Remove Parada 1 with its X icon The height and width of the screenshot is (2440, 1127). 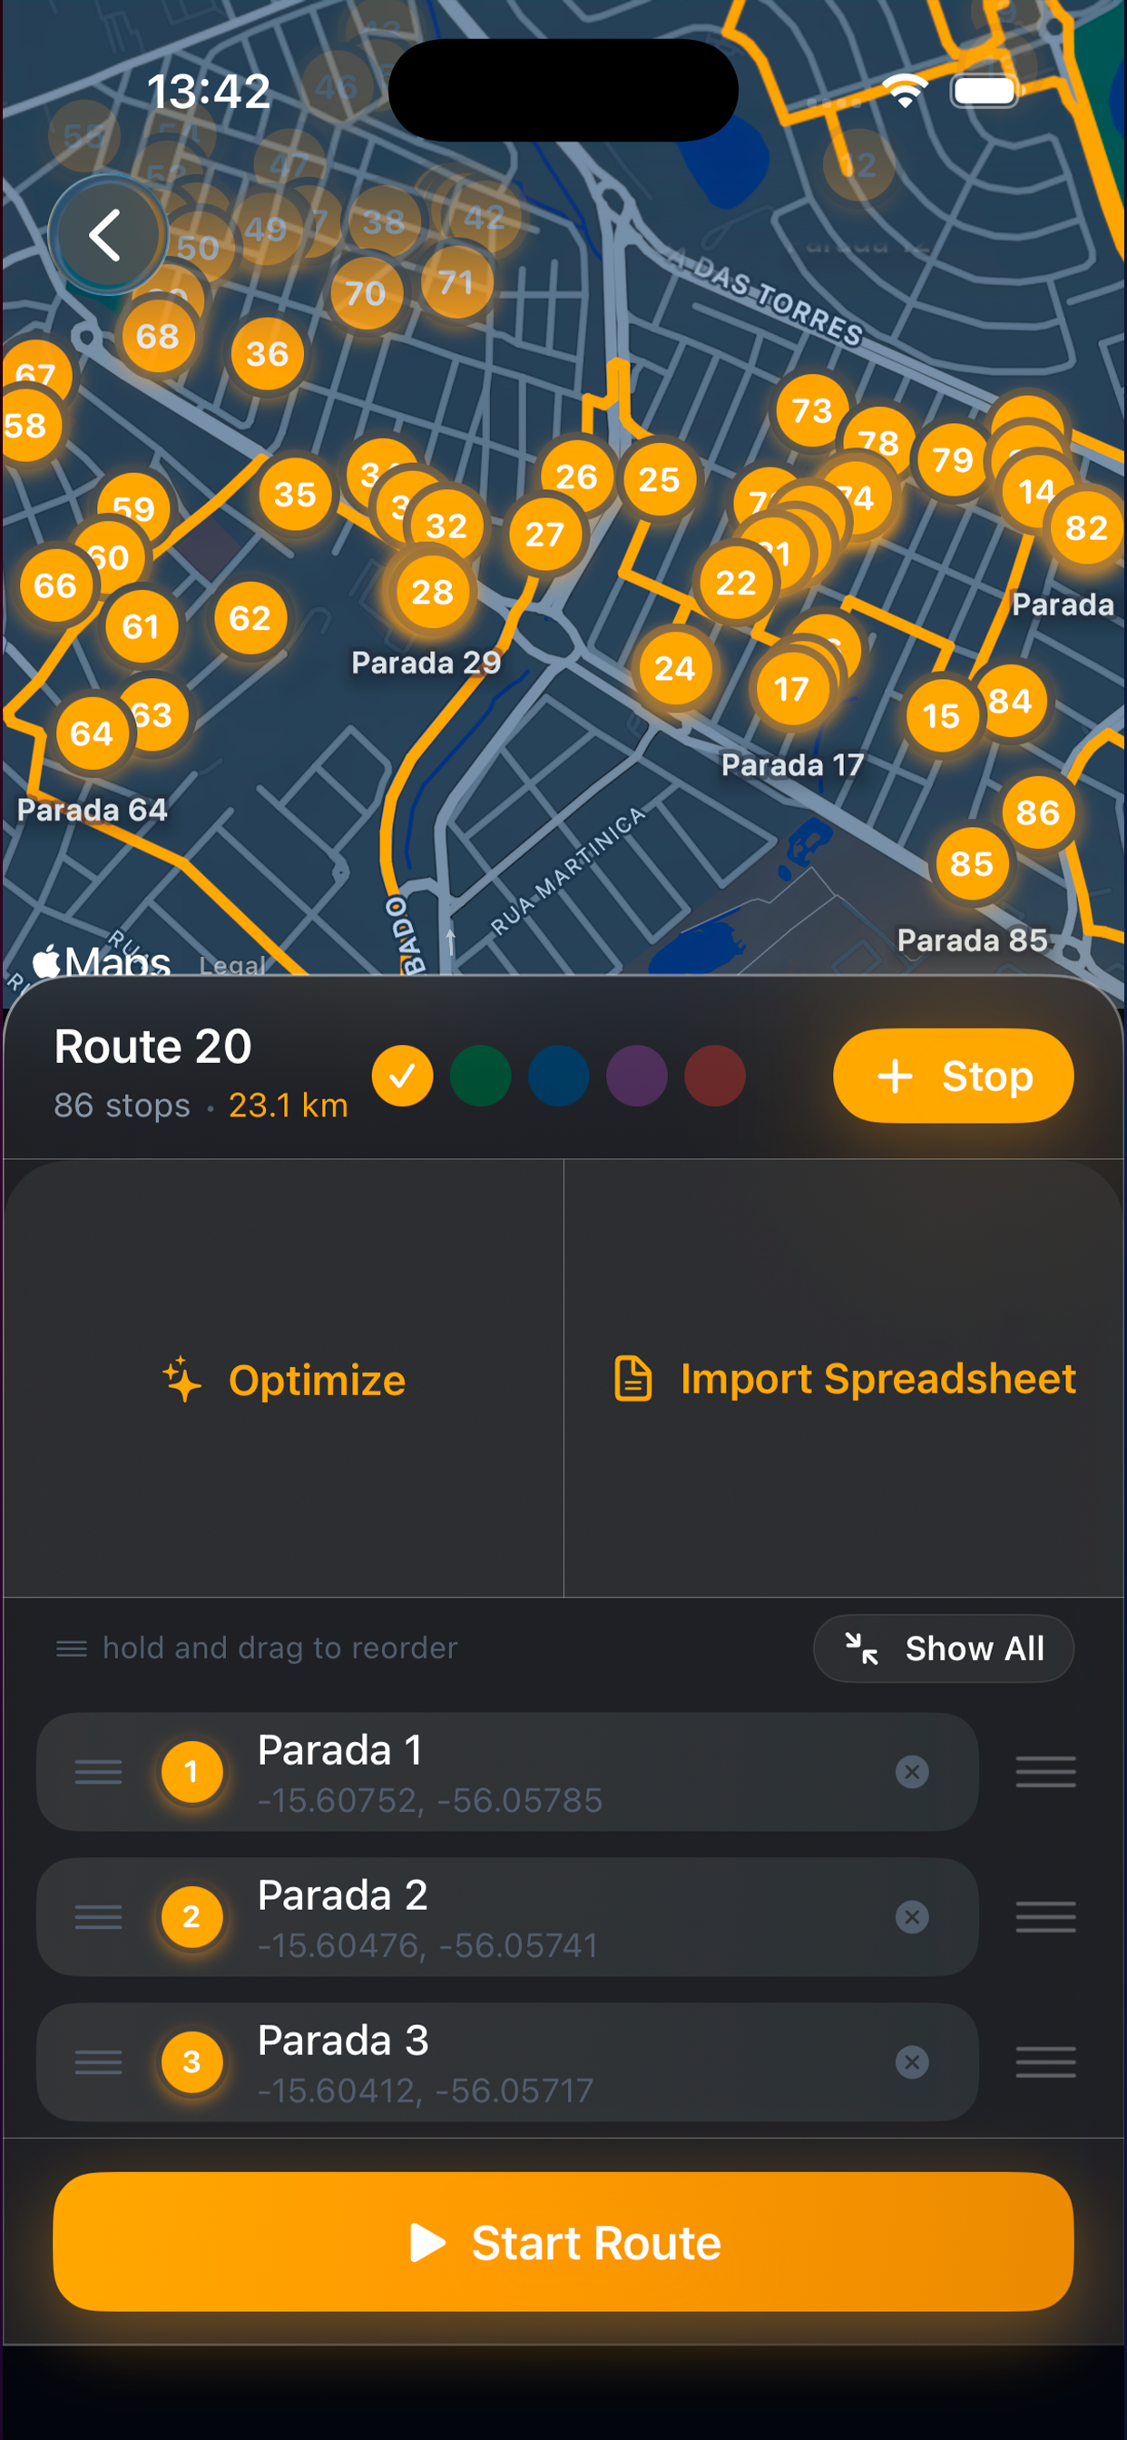coord(911,1771)
